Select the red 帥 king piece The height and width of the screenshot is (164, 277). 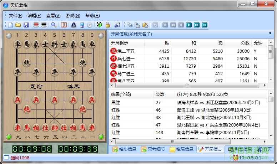point(55,128)
